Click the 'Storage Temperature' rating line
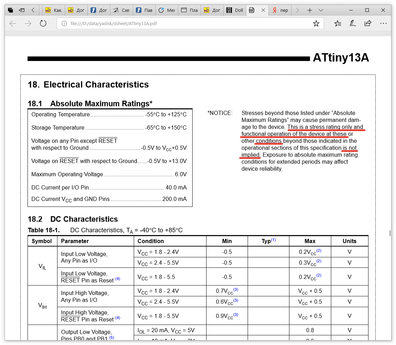The width and height of the screenshot is (396, 345). click(109, 127)
